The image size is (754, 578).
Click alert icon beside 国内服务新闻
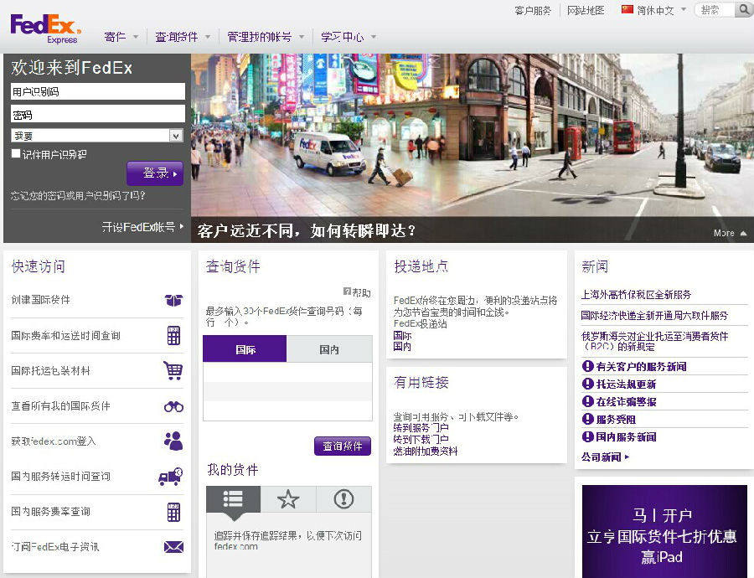(587, 436)
